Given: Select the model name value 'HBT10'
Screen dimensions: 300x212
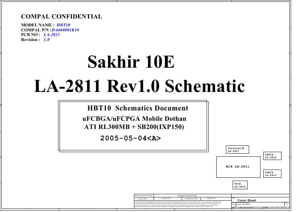Looking at the screenshot, I should tap(63, 25).
